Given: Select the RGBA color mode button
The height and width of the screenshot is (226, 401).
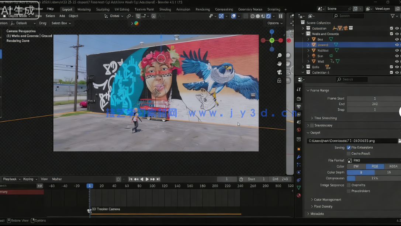Looking at the screenshot, I should click(x=393, y=166).
